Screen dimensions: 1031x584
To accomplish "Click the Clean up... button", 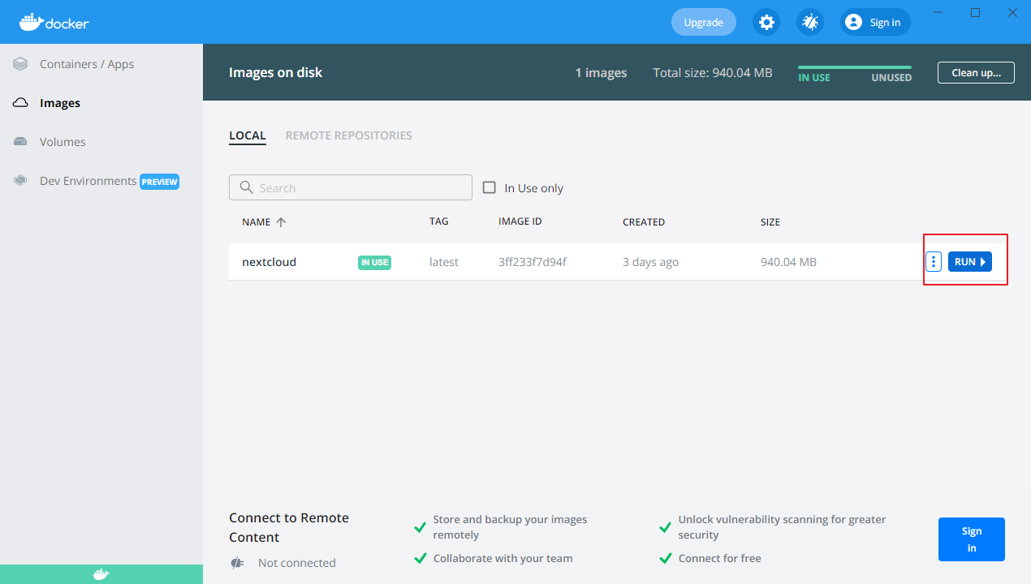I will coord(977,72).
